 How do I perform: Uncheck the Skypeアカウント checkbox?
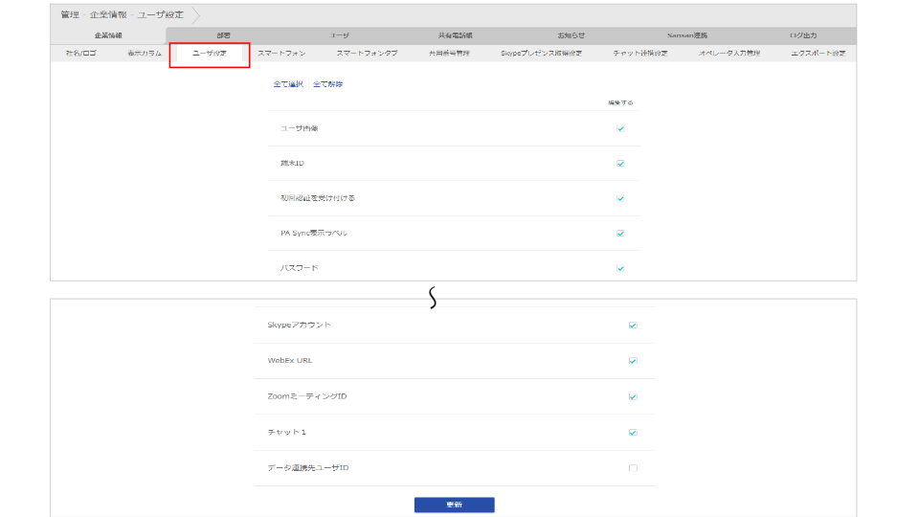tap(633, 325)
